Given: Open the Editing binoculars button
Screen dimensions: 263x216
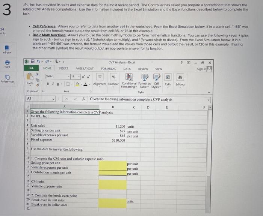Looking at the screenshot, I should tap(180, 80).
